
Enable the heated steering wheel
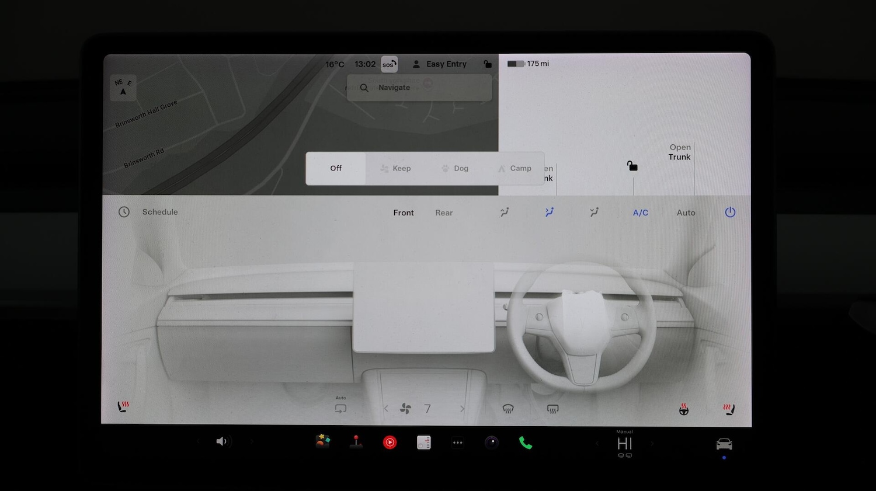tap(683, 409)
